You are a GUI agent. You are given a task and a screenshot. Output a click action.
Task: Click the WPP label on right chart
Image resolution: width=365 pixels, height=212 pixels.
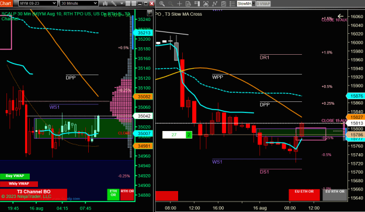218,77
